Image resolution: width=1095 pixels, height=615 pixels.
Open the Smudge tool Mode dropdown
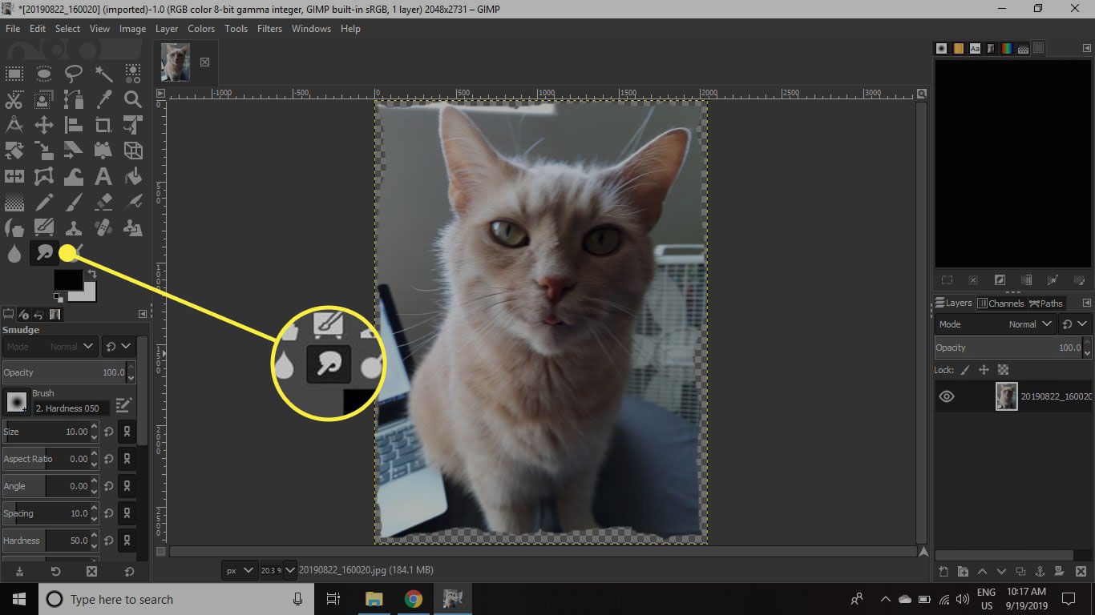pyautogui.click(x=50, y=347)
